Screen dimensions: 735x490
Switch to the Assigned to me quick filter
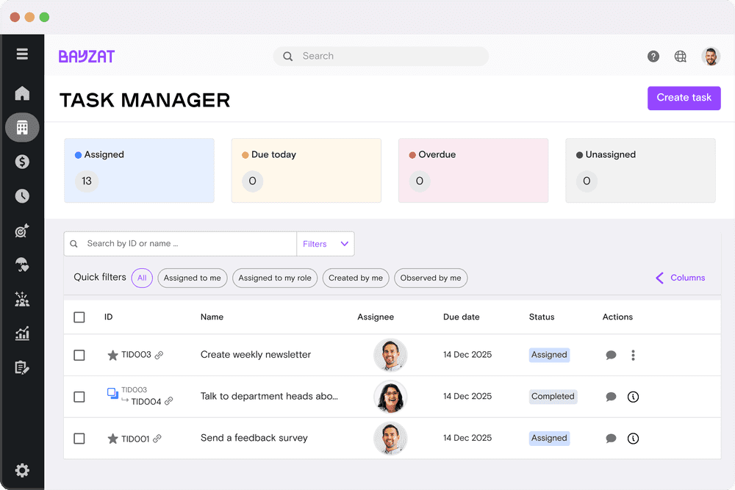[x=192, y=278]
